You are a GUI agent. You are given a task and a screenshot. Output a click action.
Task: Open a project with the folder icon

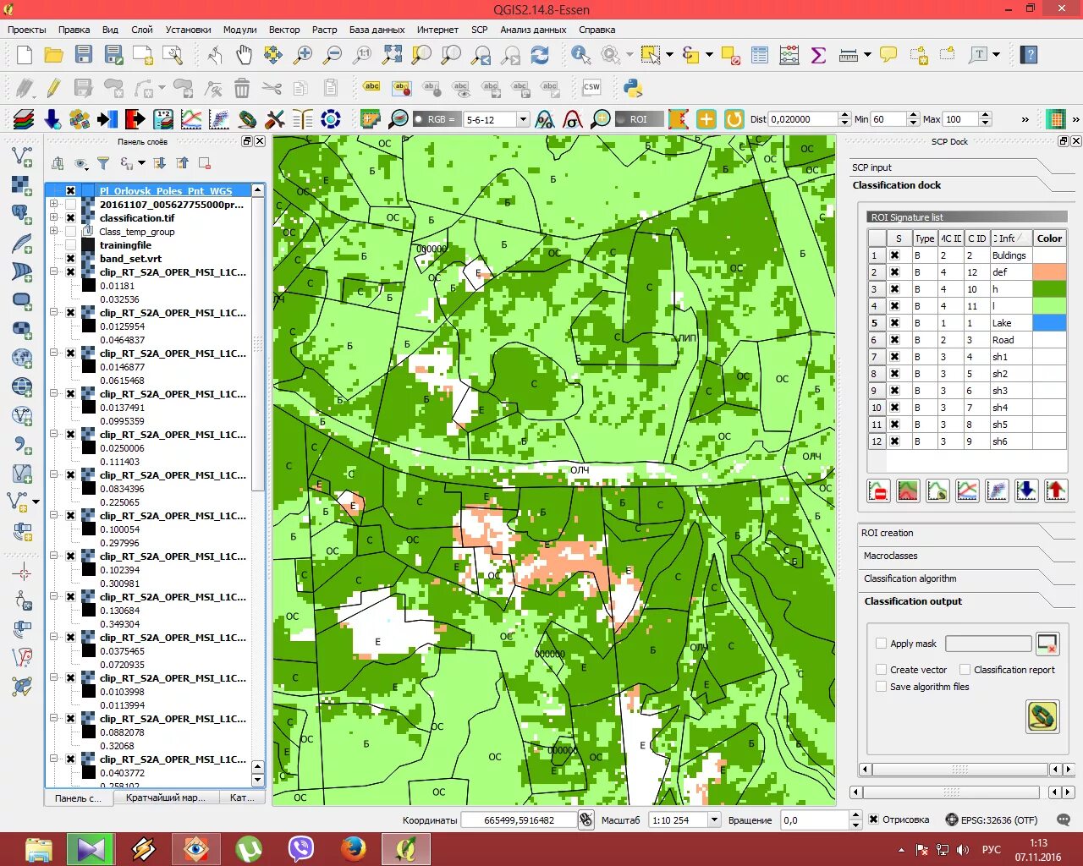[x=54, y=55]
